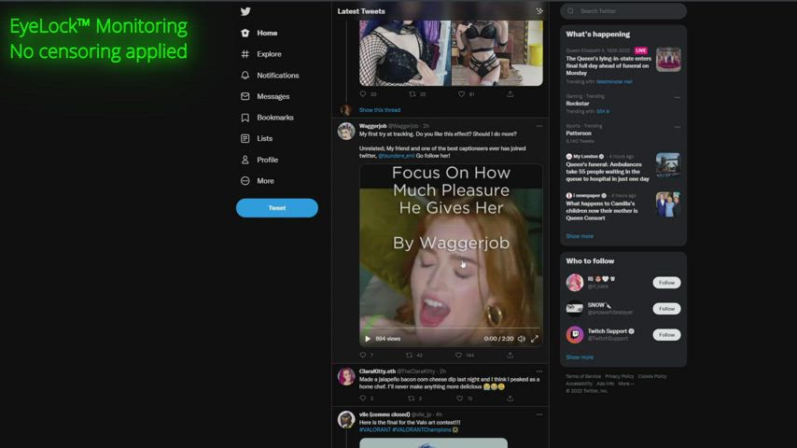Open more options on ClaraKitty.eth's tweet

[x=539, y=371]
